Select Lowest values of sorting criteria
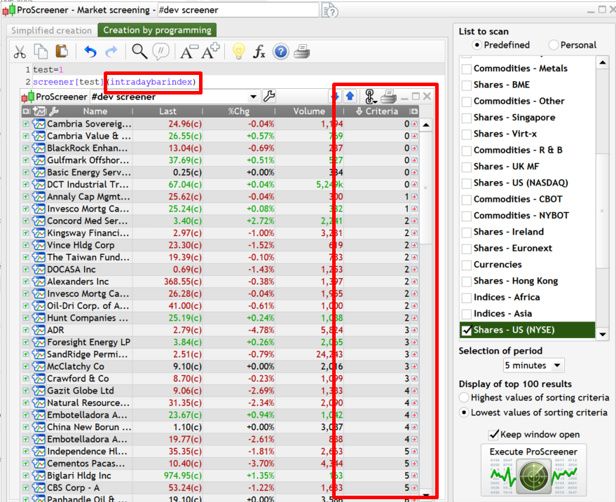Viewport: 616px width, 502px height. click(464, 412)
